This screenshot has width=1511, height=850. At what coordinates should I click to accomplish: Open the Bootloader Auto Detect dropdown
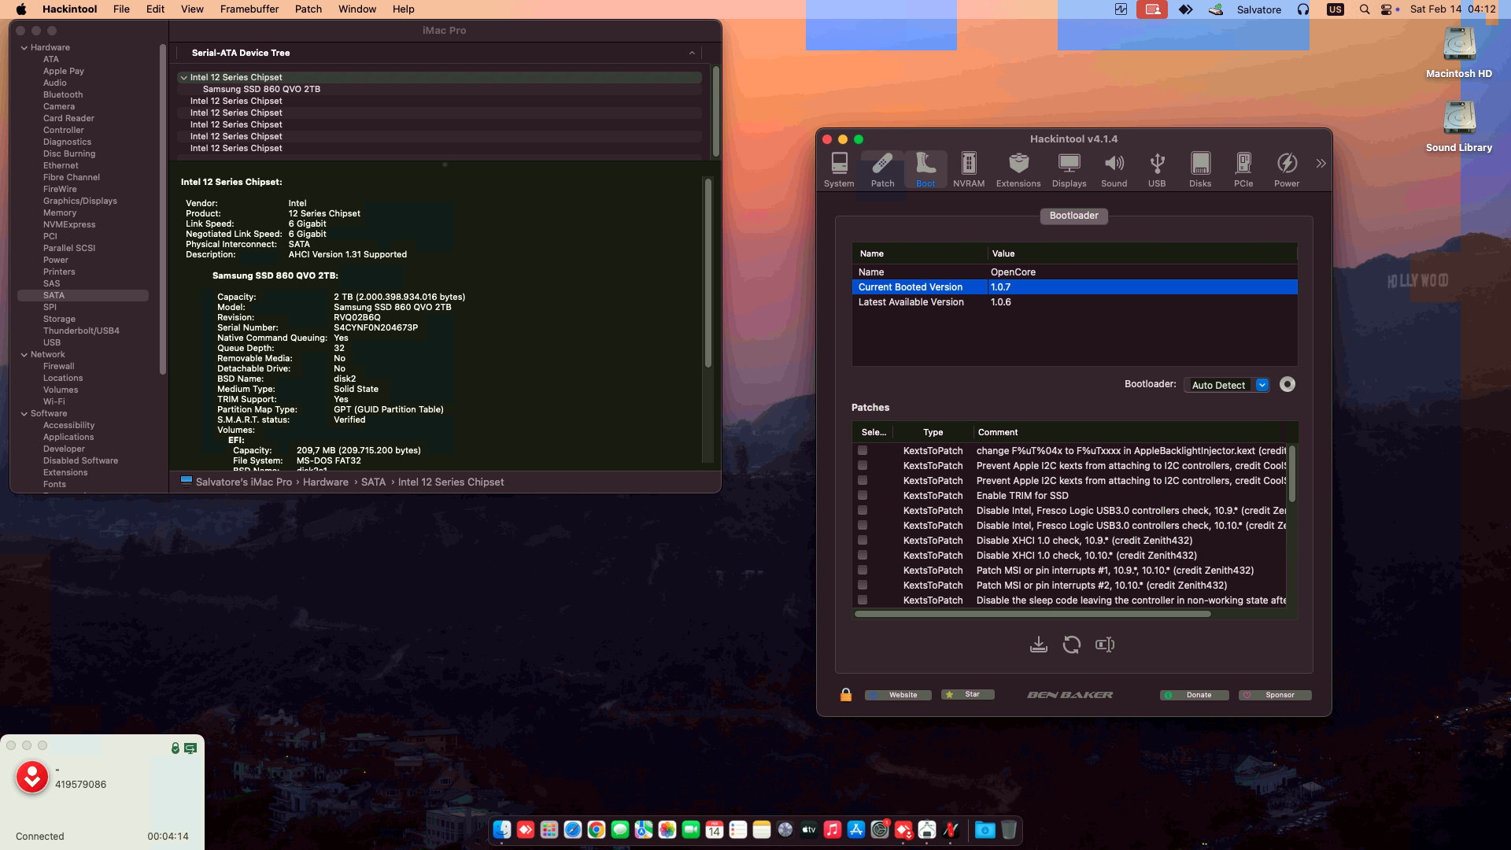[1227, 385]
